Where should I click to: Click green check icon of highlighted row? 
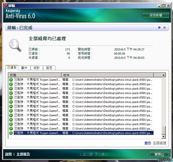11,133
